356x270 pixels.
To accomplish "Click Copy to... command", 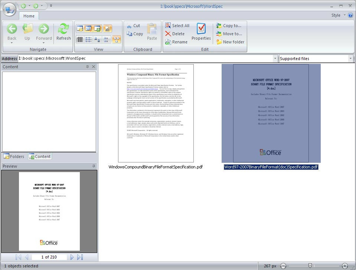I will (x=229, y=26).
